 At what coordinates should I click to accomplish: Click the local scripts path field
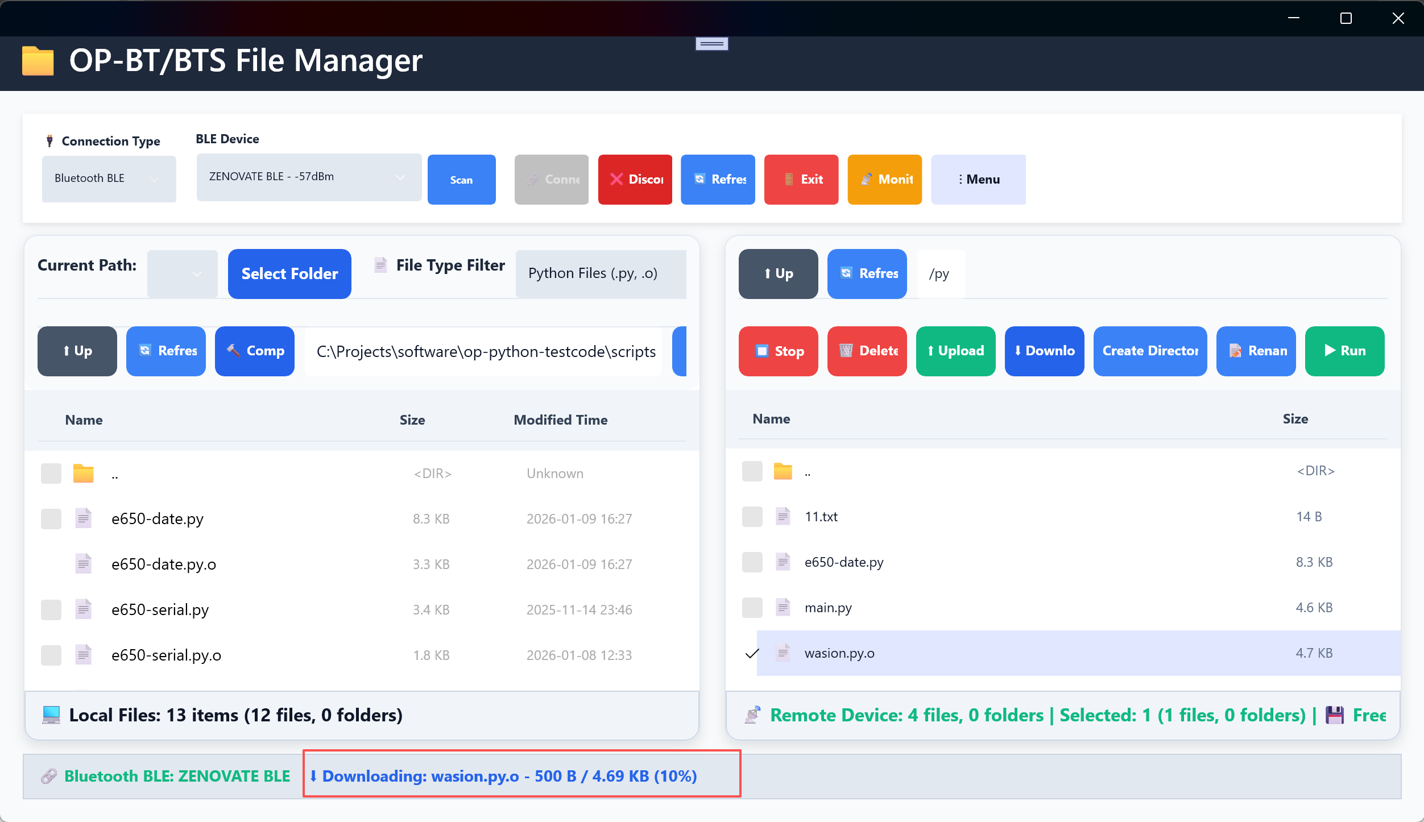tap(485, 351)
